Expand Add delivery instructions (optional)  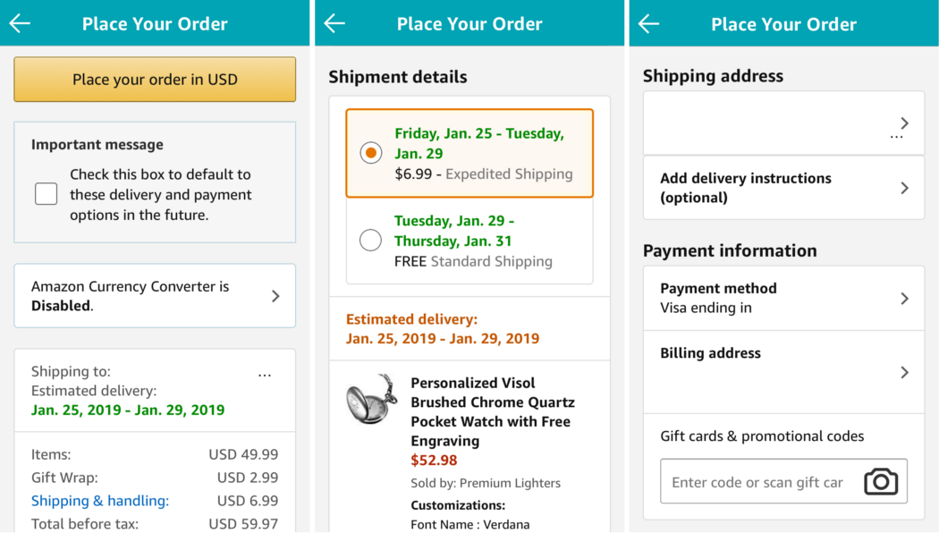coord(784,188)
